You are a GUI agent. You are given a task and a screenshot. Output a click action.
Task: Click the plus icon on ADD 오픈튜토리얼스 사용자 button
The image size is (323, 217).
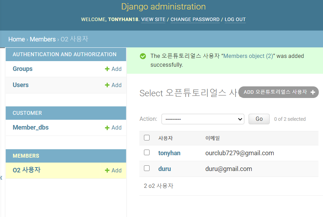point(313,92)
